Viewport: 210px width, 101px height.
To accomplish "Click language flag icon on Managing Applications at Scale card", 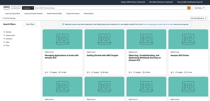I will tap(51, 72).
